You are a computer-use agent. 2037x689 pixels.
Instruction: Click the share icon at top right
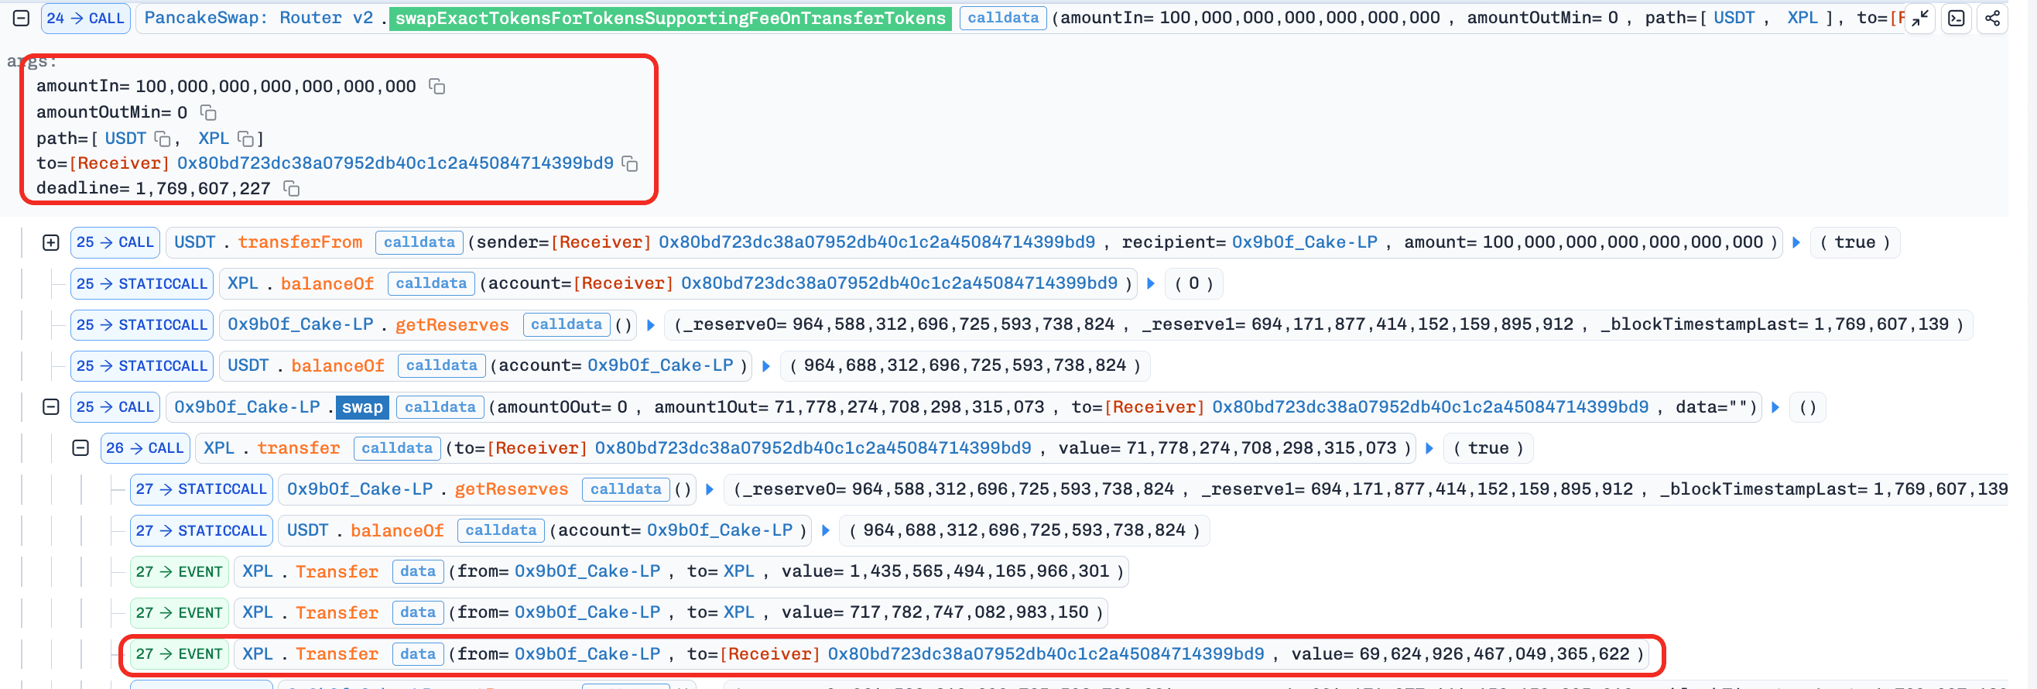point(1992,19)
